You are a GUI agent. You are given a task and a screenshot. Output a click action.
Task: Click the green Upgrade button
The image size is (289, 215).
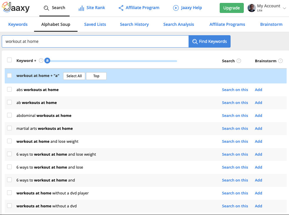231,8
